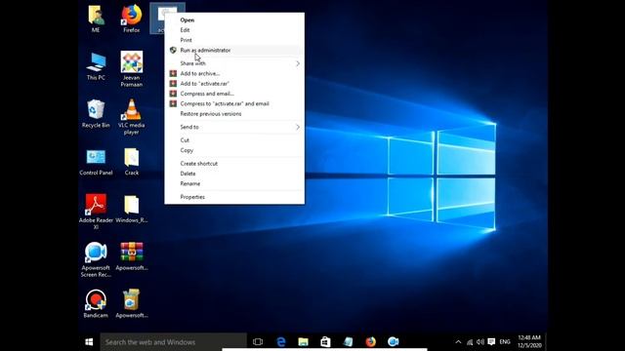
Task: Open the notepad-like taskbar icon
Action: 348,342
